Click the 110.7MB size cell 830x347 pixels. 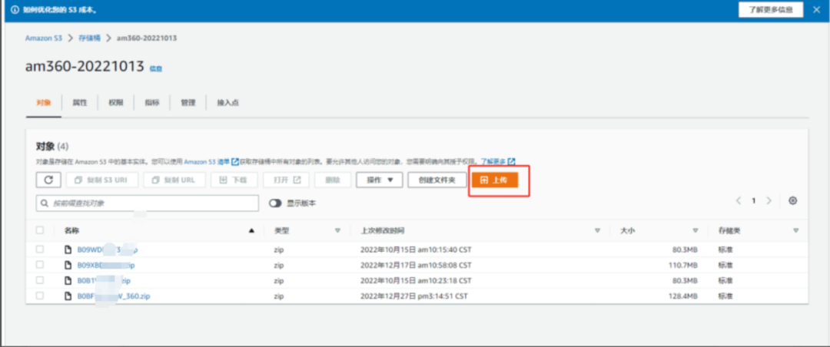[683, 265]
